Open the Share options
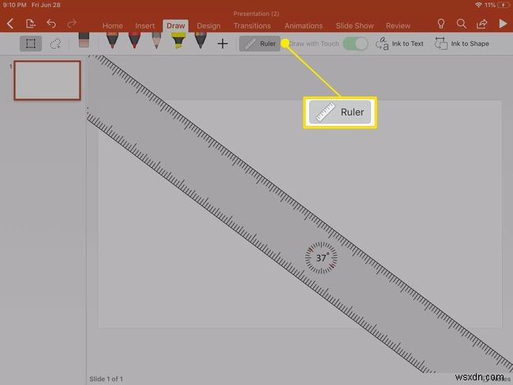 tap(481, 24)
